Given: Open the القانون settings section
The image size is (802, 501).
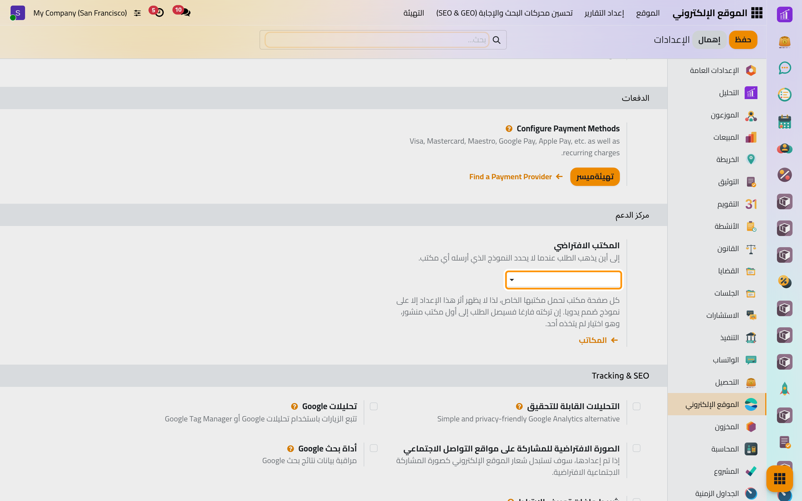Looking at the screenshot, I should point(717,249).
